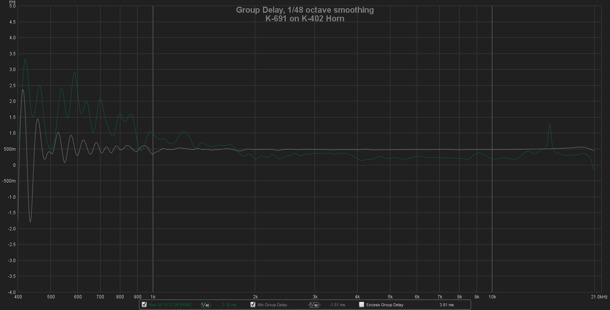Click the 3.81 ms legend value
Image resolution: width=610 pixels, height=310 pixels.
(x=447, y=305)
